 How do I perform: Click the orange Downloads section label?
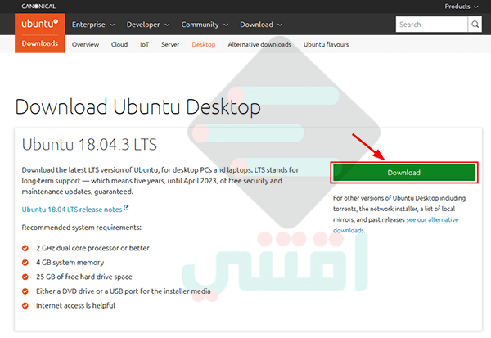[40, 43]
